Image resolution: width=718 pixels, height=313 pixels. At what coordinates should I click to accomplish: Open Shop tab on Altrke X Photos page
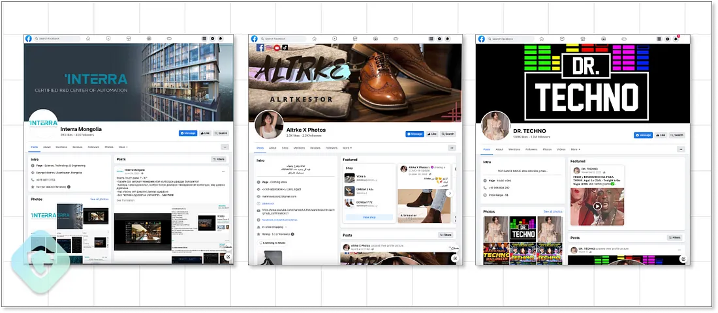click(x=285, y=148)
